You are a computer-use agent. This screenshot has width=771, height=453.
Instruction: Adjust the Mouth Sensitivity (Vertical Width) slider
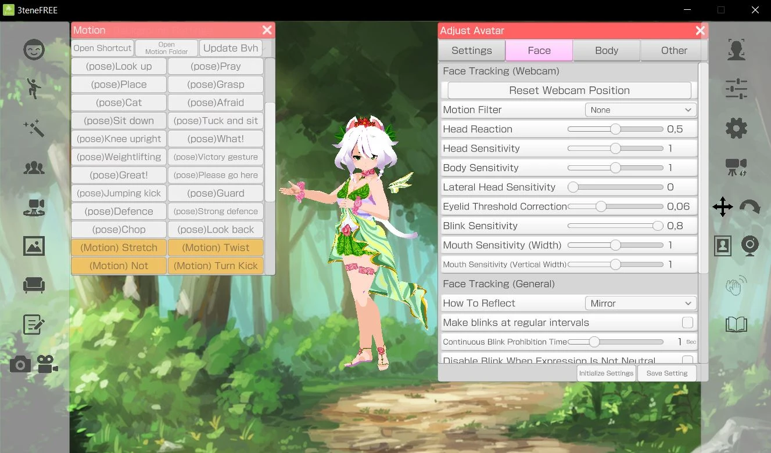[615, 264]
